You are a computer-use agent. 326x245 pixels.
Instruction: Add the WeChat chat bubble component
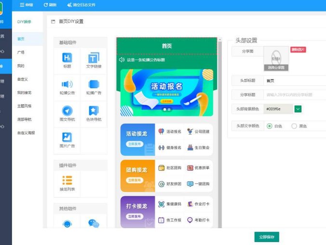click(x=94, y=224)
